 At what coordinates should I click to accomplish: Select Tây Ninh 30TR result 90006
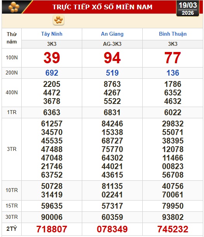[52, 217]
